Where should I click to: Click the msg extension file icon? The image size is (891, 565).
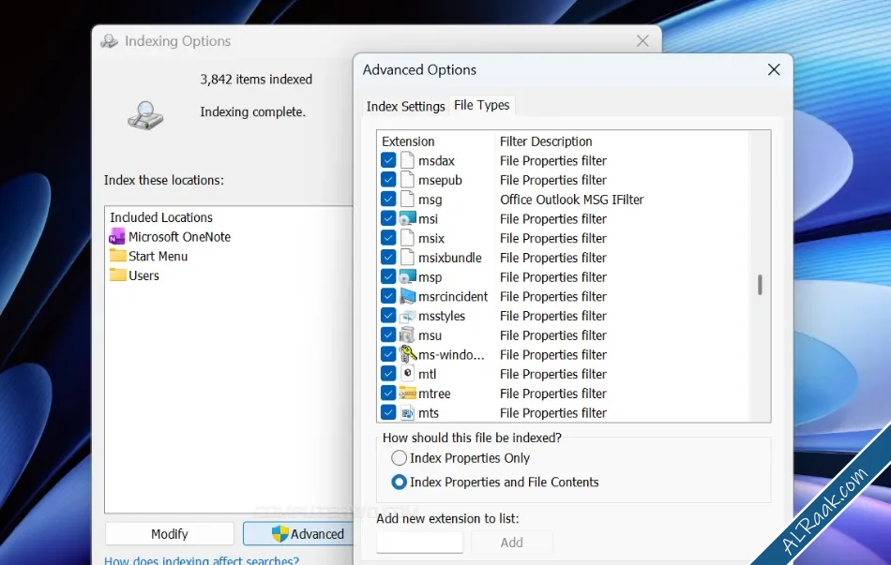click(x=407, y=200)
